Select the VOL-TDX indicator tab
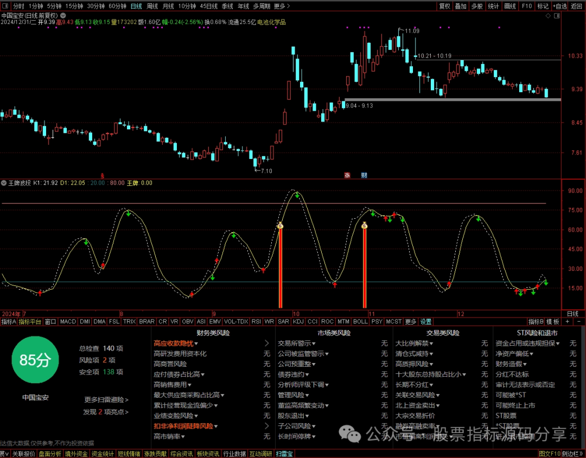Viewport: 586px width, 458px height. pos(236,322)
